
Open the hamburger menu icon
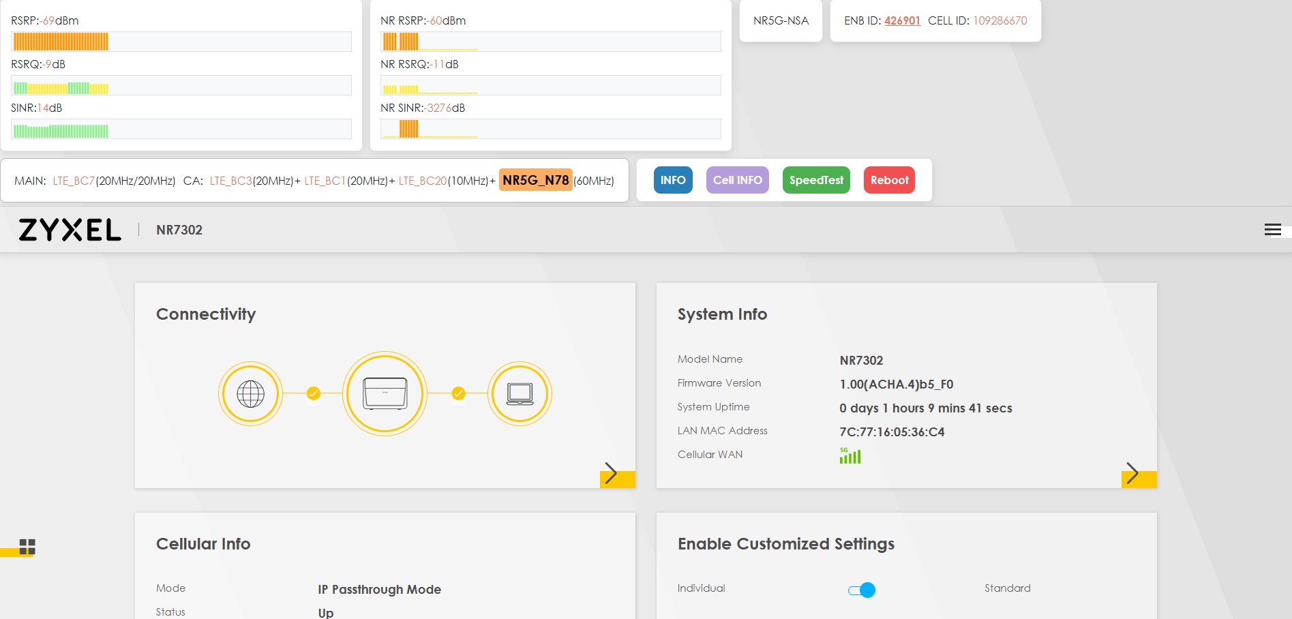(x=1272, y=230)
